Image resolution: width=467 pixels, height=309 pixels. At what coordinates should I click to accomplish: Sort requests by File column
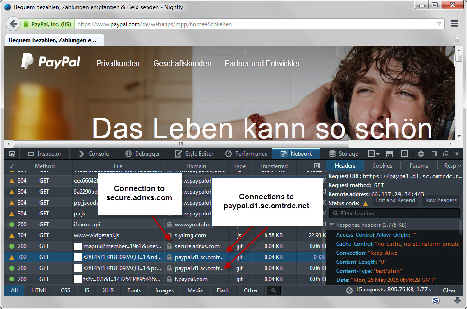[x=118, y=166]
